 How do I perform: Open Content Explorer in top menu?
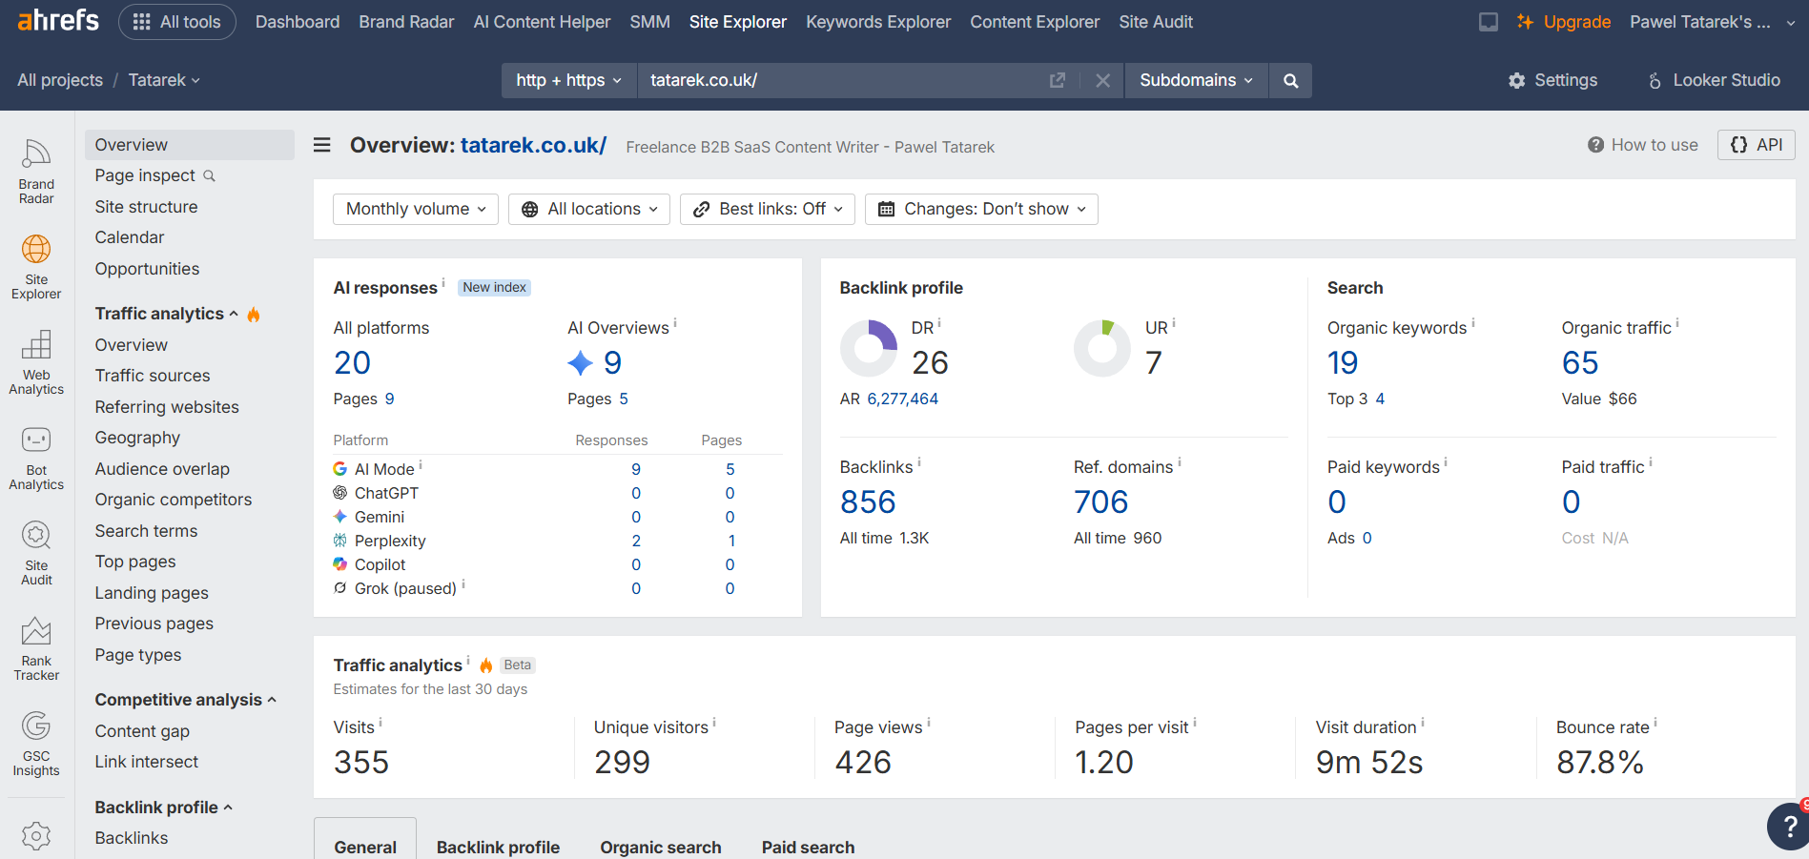[1035, 22]
